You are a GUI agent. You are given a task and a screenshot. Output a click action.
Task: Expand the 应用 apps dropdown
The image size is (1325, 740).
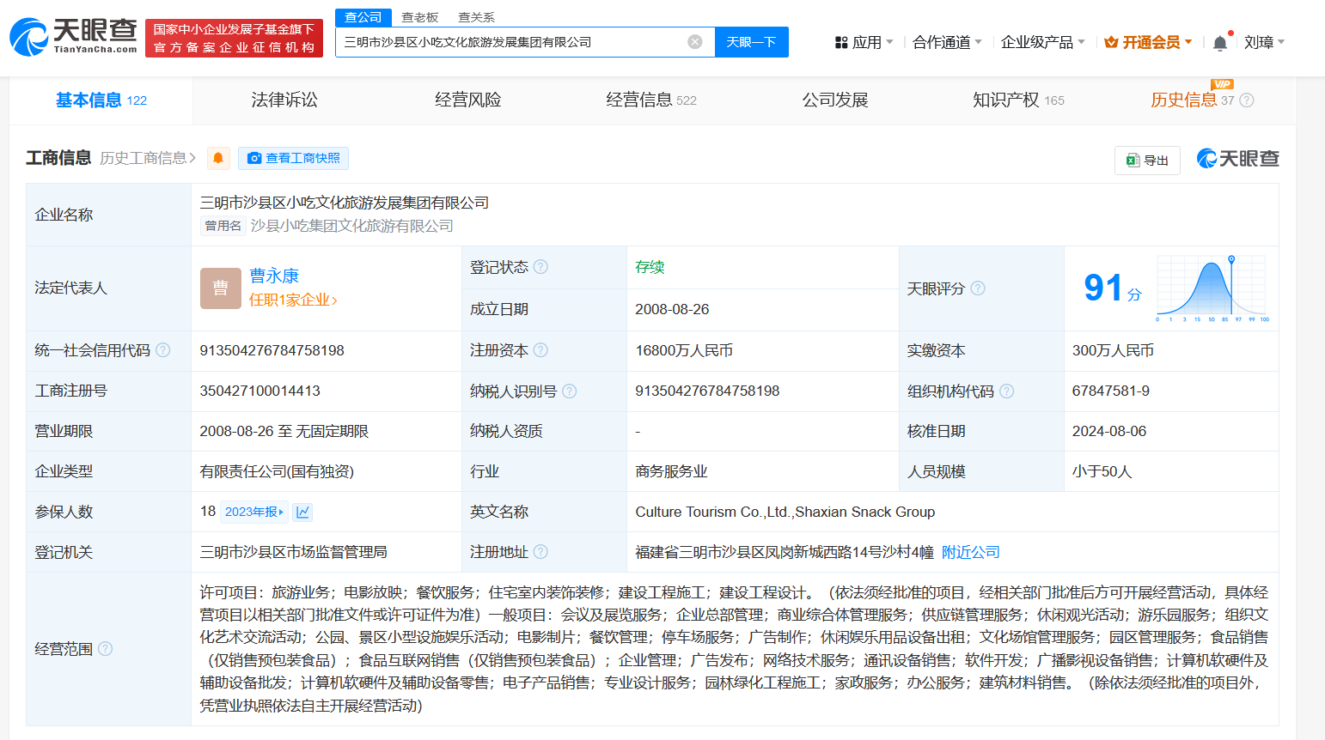(x=864, y=42)
